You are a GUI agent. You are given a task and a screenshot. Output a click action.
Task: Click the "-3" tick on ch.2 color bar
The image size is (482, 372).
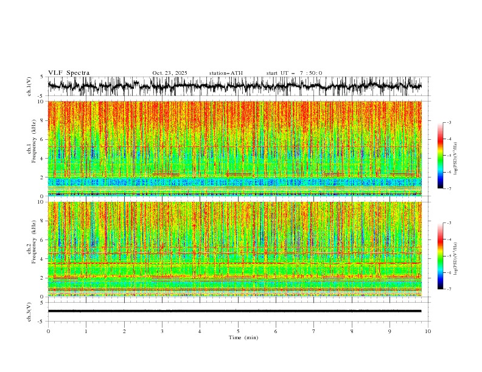pyautogui.click(x=449, y=223)
